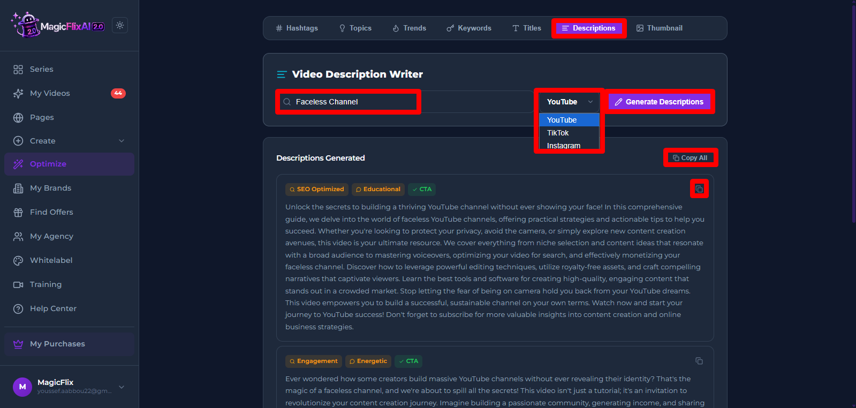
Task: Click the CTA tag in first description
Action: 422,189
